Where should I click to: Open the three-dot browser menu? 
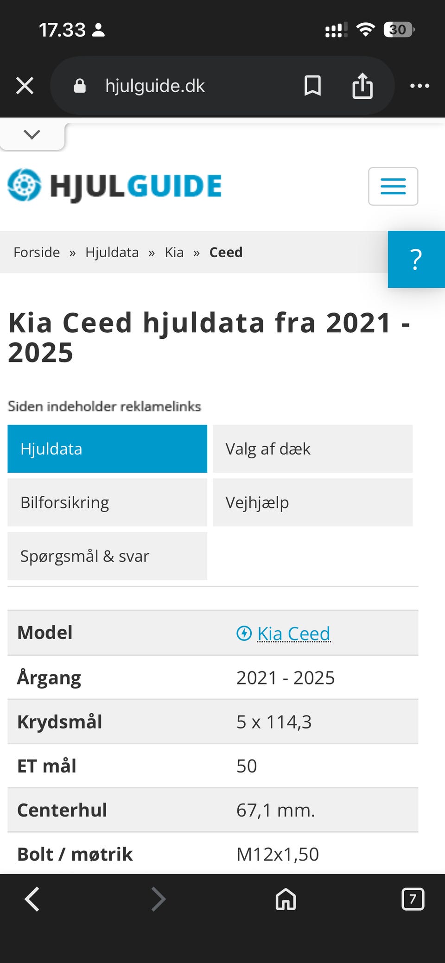tap(420, 86)
